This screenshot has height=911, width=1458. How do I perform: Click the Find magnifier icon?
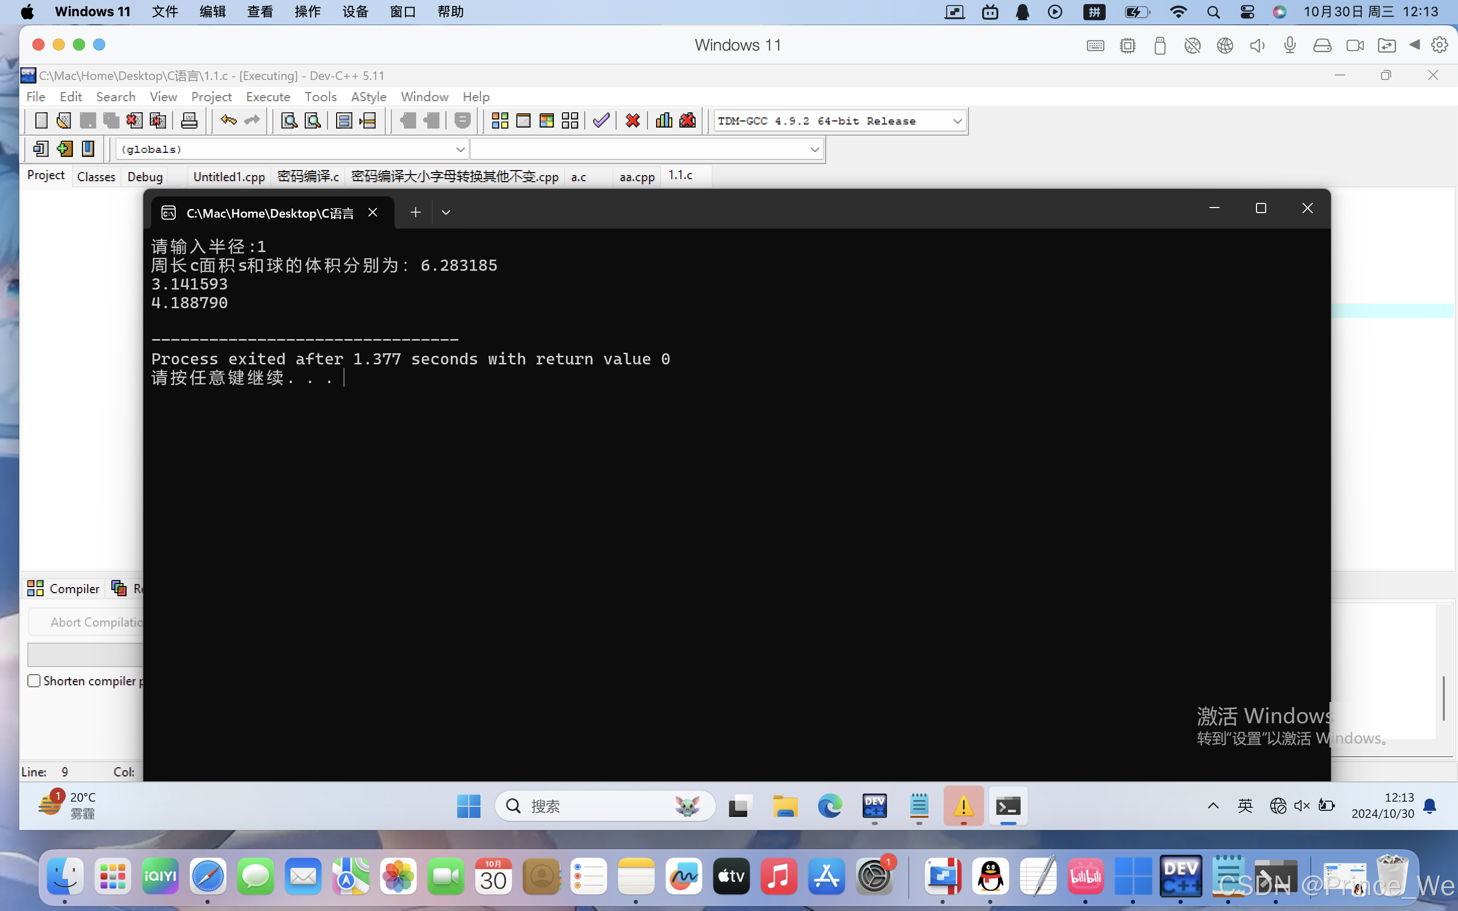pos(289,120)
